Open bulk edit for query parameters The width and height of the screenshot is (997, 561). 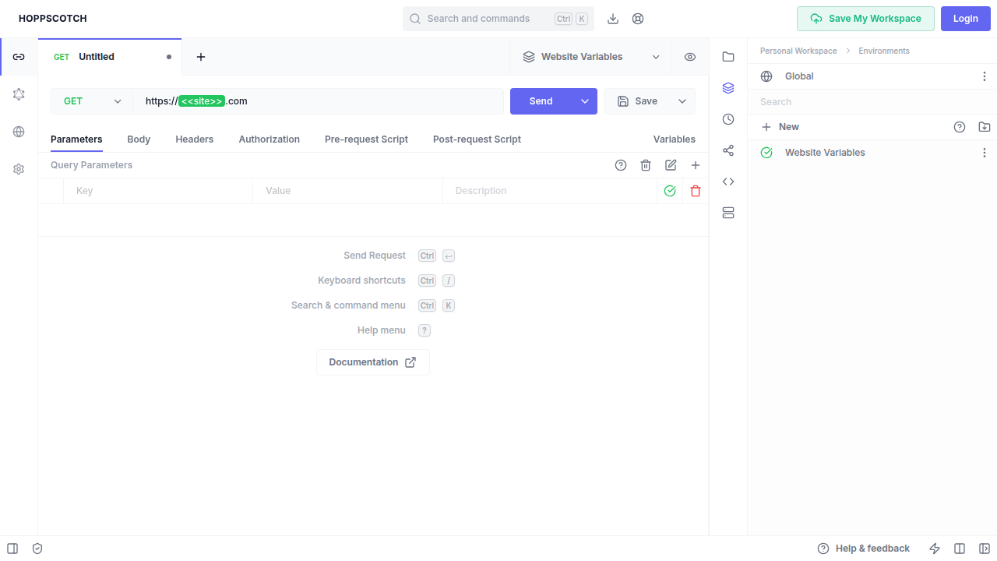click(x=671, y=165)
